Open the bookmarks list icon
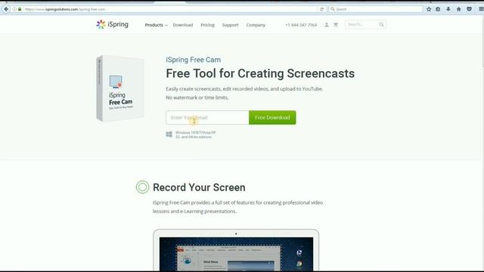484x272 pixels. 438,9
